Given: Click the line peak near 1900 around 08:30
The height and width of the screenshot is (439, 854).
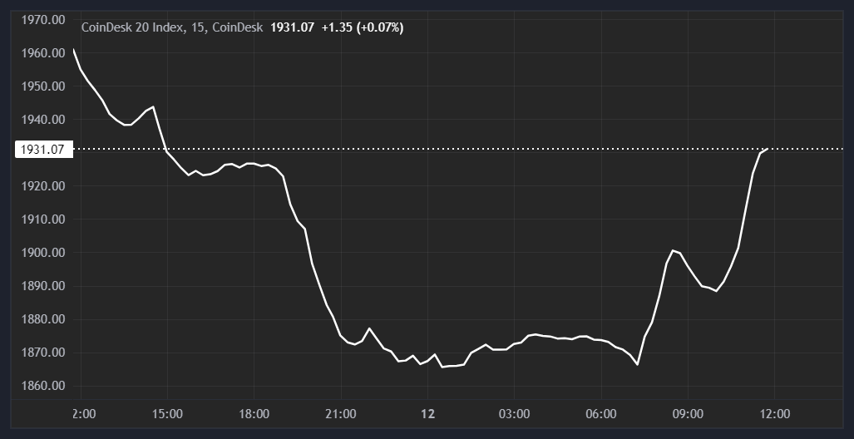Looking at the screenshot, I should (x=674, y=250).
